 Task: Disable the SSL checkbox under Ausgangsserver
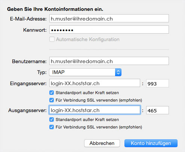point(52,127)
